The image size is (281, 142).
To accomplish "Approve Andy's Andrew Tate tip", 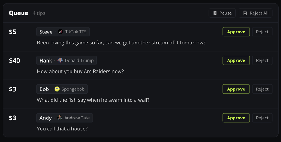I will pos(236,118).
